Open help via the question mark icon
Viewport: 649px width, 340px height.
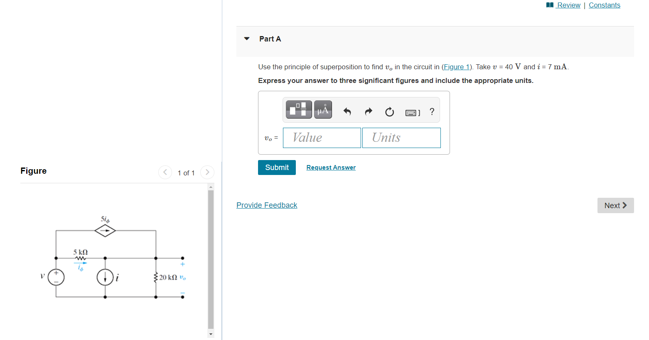tap(432, 111)
